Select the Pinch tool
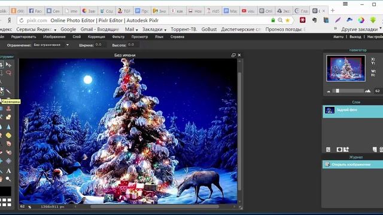This screenshot has width=383, height=215. pos(8,161)
